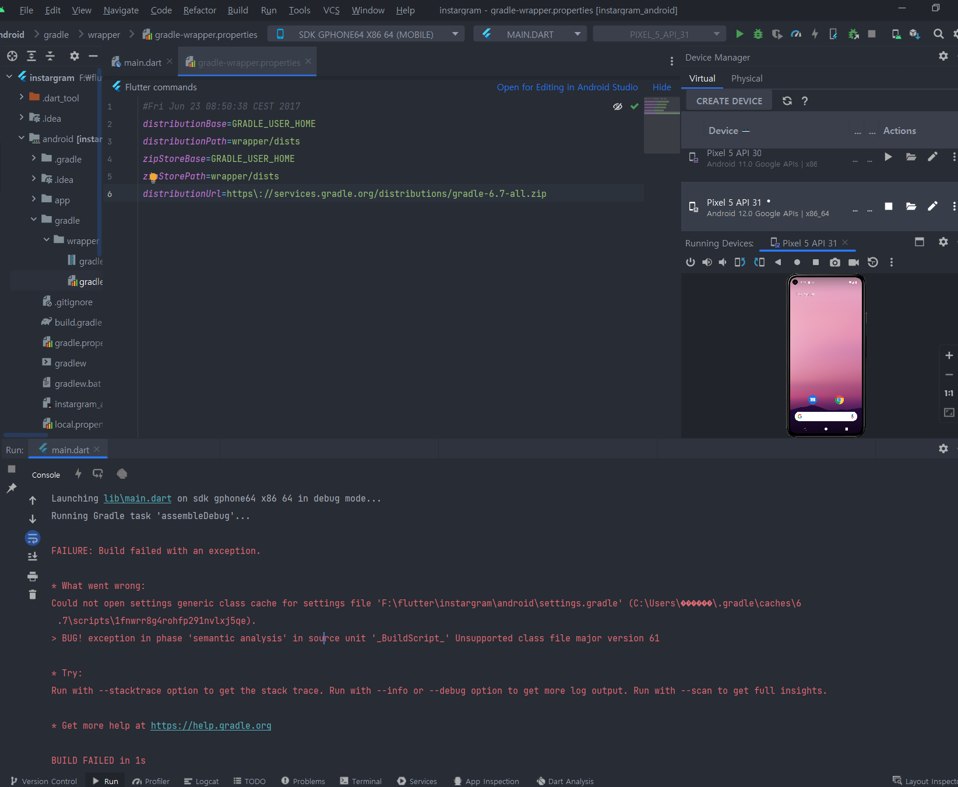Open Search Everywhere magnifier icon
The image size is (958, 787).
pos(938,34)
